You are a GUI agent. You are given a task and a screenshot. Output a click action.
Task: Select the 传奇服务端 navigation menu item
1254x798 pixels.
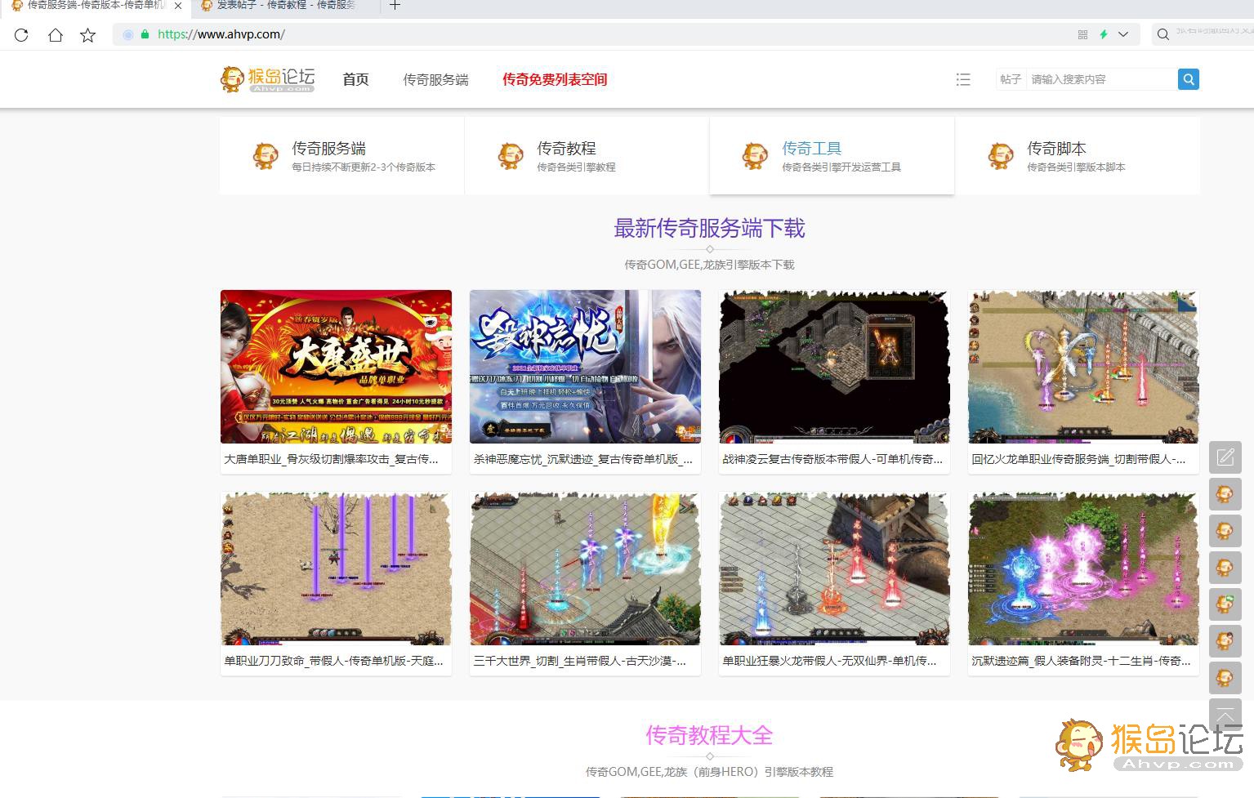(x=435, y=79)
